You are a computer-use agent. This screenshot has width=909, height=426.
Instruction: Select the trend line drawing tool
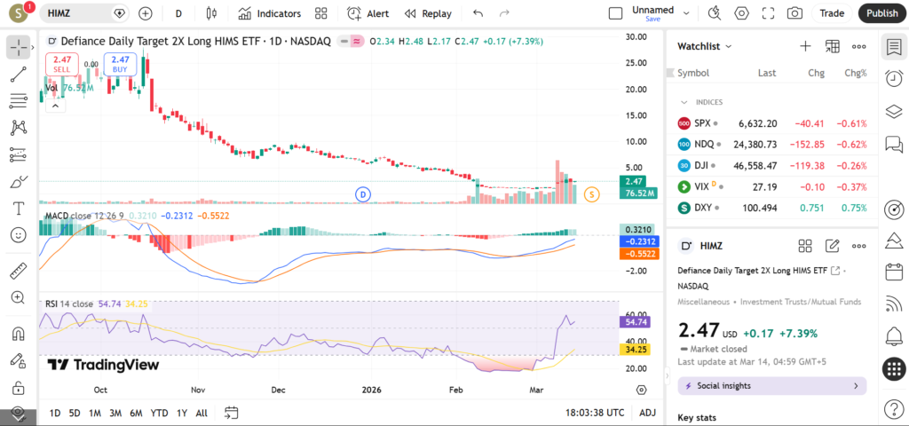[18, 74]
